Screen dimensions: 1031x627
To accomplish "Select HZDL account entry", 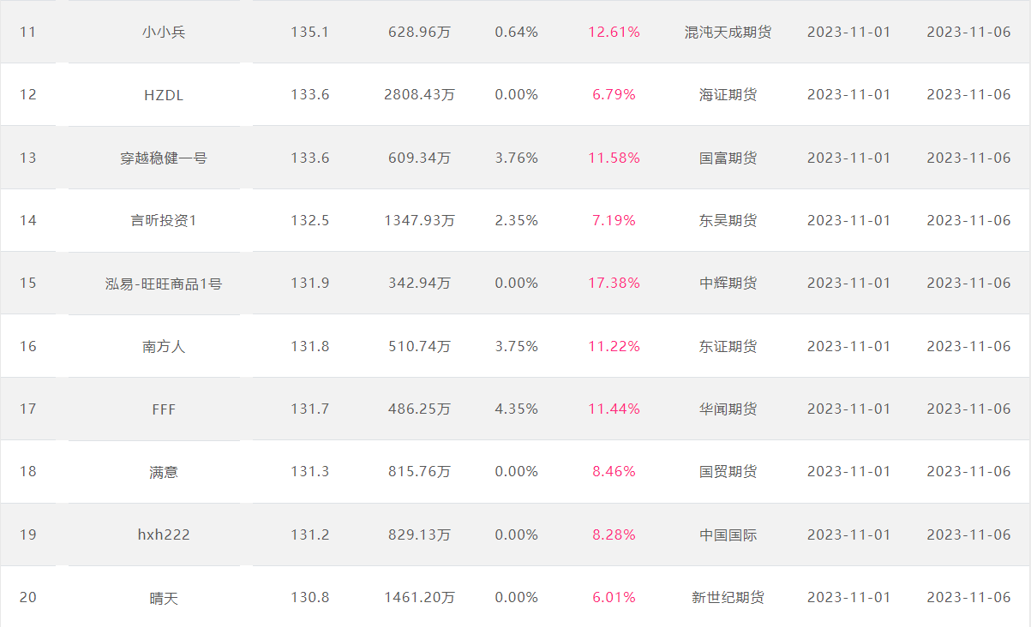I will tap(164, 95).
